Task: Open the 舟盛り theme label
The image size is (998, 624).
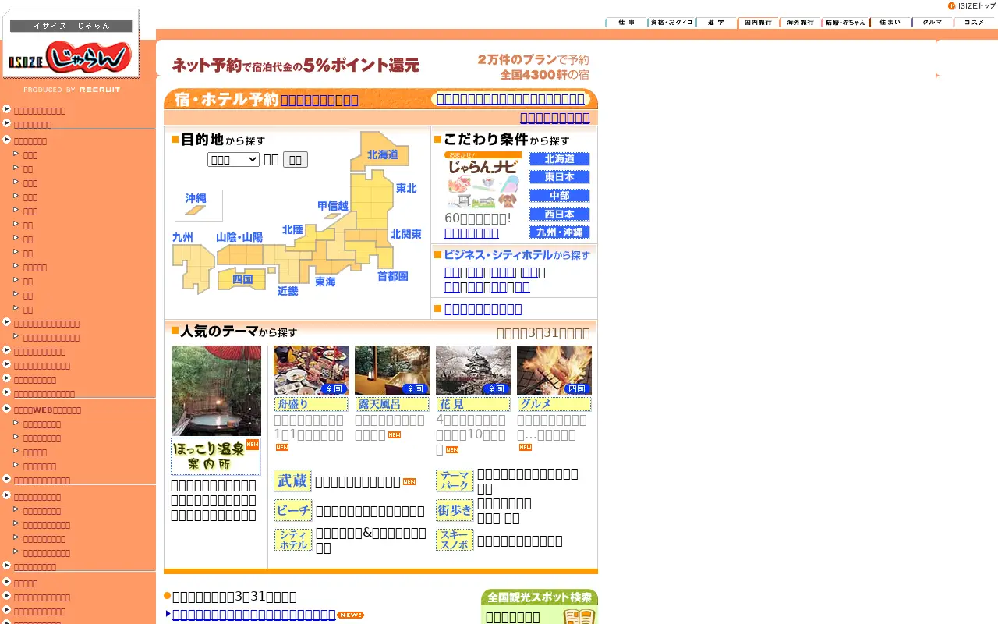Action: (x=311, y=404)
